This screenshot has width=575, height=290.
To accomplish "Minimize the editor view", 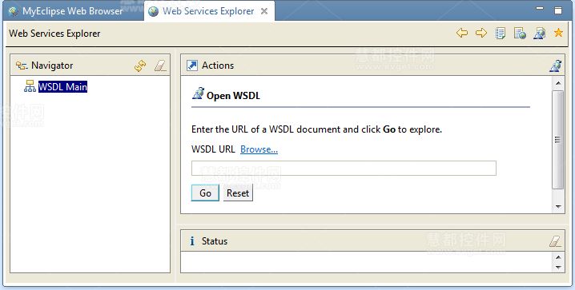I will coord(540,9).
